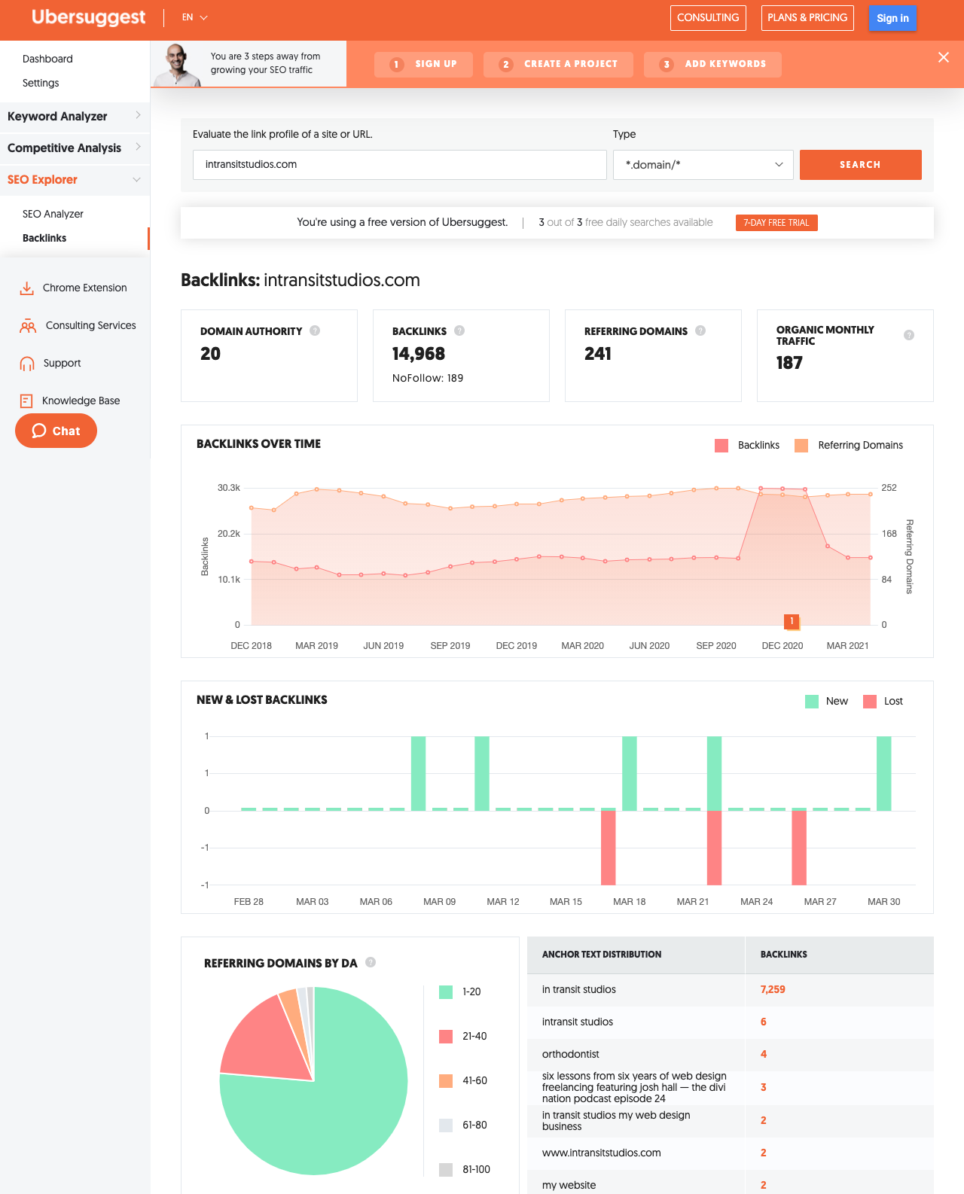Image resolution: width=964 pixels, height=1194 pixels.
Task: Click the Organic Monthly Traffic help icon
Action: [909, 335]
